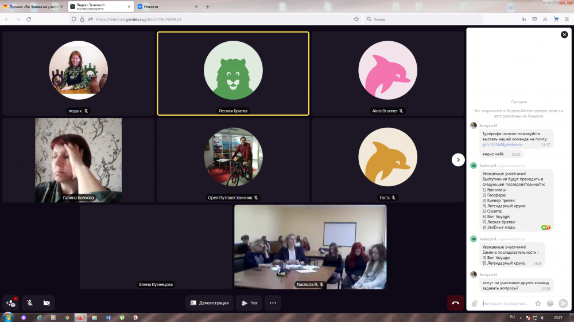Open the add participants button
The height and width of the screenshot is (322, 574).
coord(11,303)
